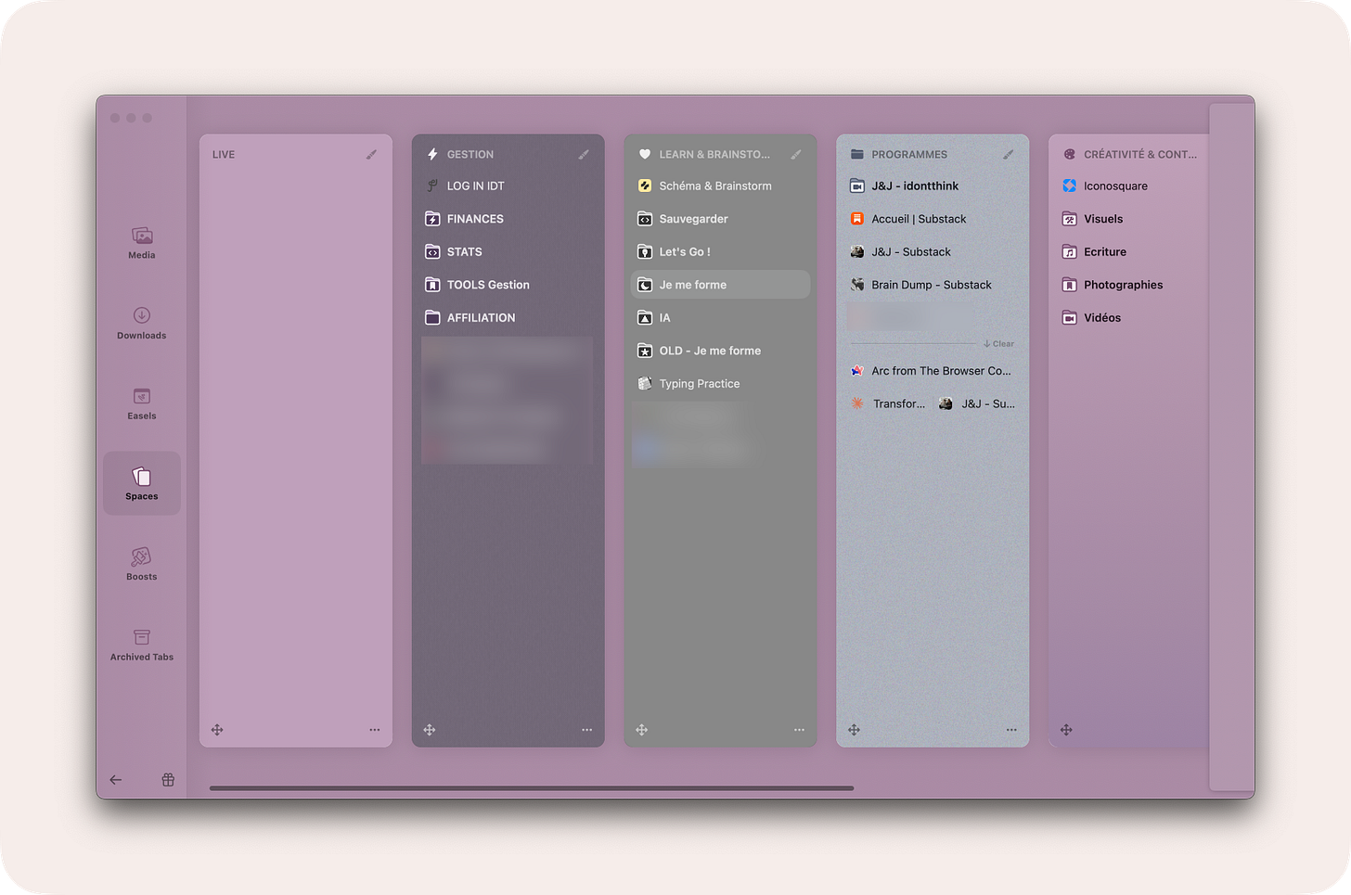Viewport: 1351px width, 895px height.
Task: Edit the GESTION space with its pencil icon
Action: [x=584, y=155]
